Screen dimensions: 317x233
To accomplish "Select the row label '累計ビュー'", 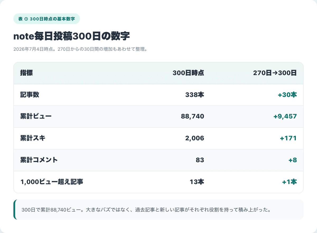I will tap(36, 116).
